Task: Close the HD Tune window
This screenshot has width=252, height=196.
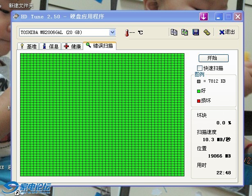Action: pos(238,16)
